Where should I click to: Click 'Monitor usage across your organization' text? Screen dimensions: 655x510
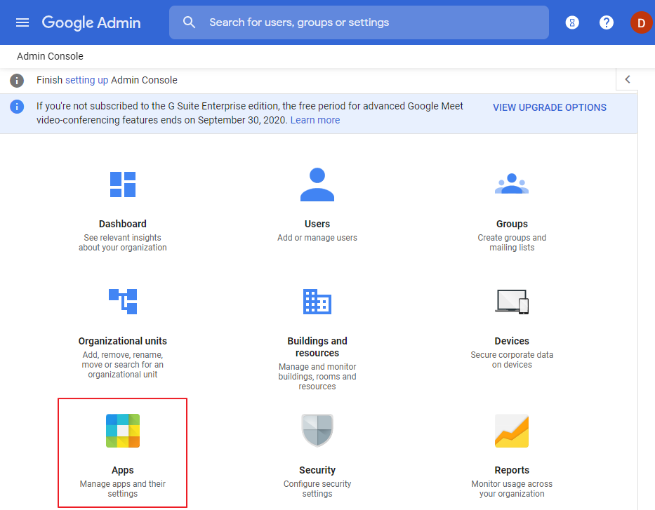tap(512, 489)
